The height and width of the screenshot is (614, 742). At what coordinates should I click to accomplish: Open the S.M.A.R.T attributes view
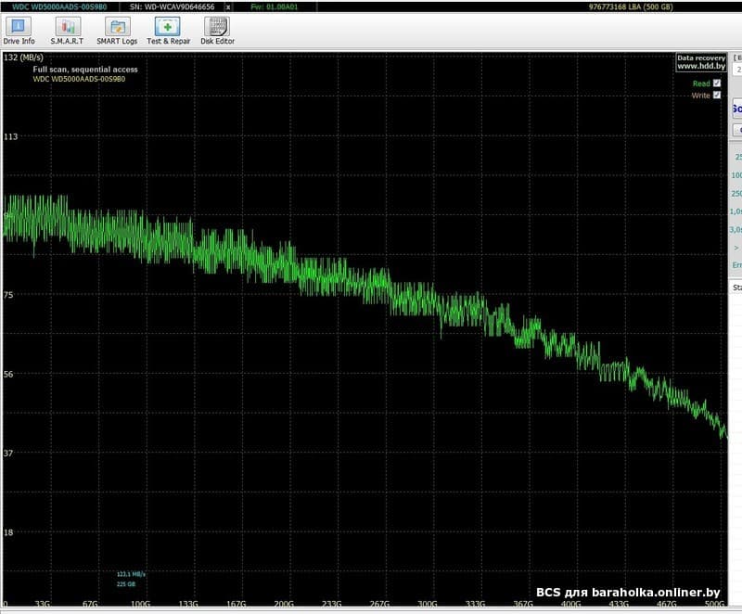(x=67, y=31)
